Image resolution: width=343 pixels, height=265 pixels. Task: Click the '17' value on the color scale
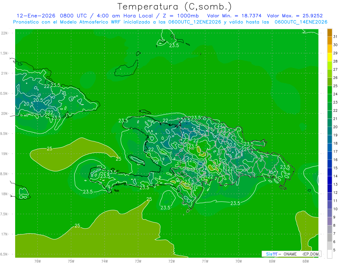pyautogui.click(x=336, y=152)
